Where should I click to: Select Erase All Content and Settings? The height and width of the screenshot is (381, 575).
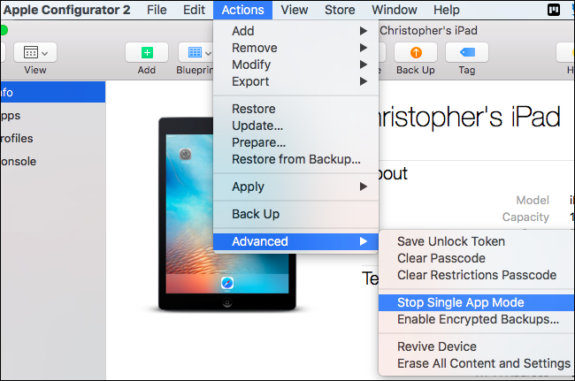coord(477,363)
